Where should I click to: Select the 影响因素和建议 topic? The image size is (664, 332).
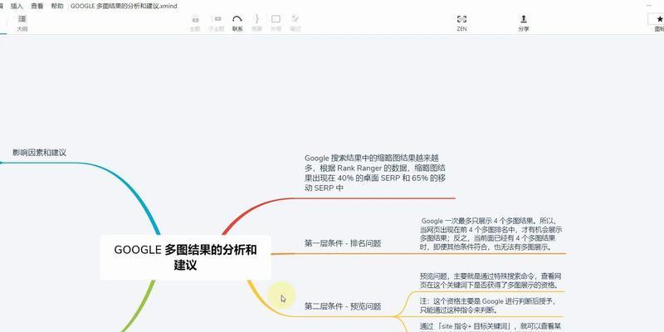(39, 153)
